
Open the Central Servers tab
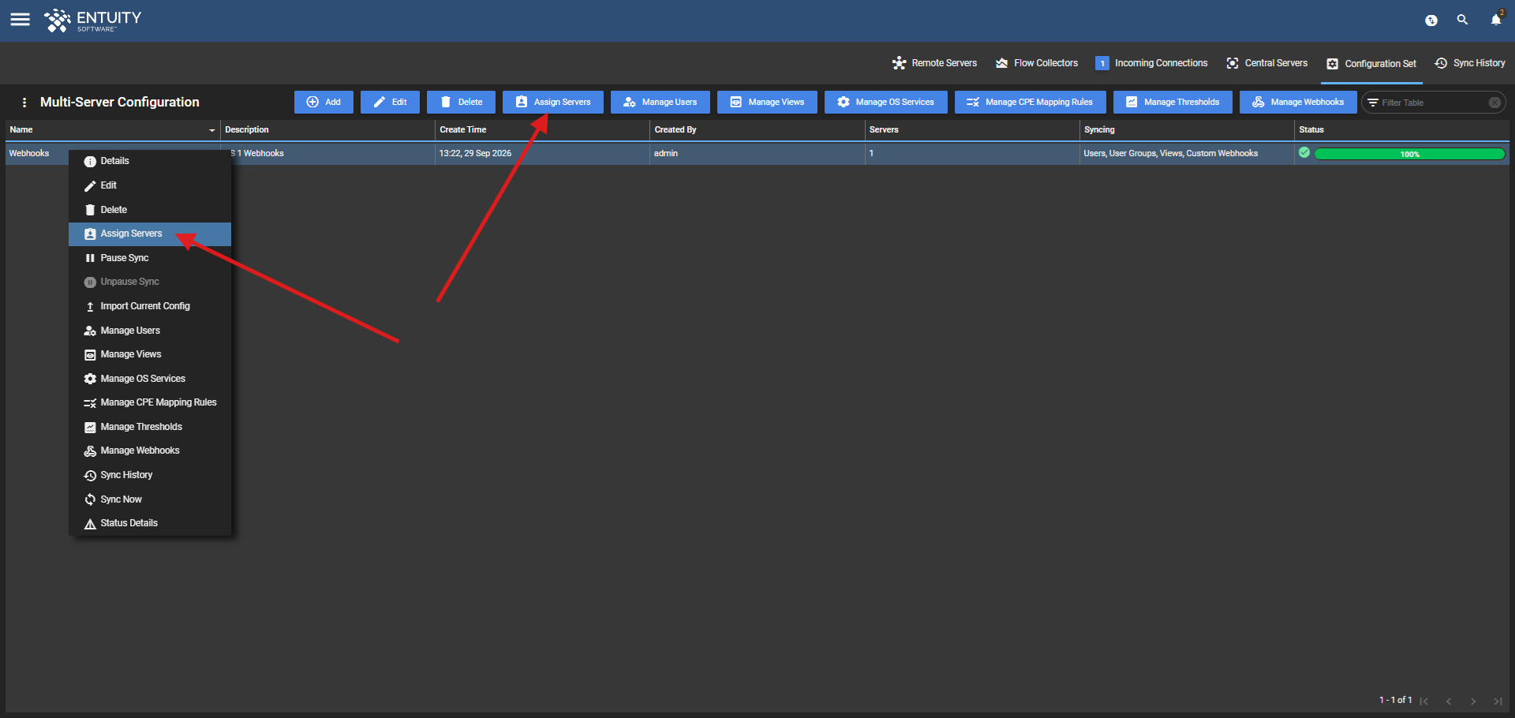click(x=1267, y=63)
